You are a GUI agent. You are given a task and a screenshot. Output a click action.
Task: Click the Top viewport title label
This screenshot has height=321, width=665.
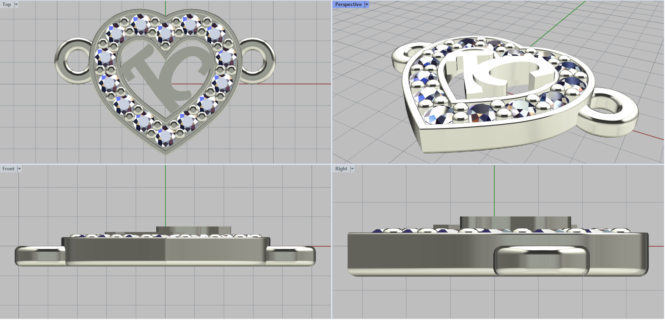[7, 5]
